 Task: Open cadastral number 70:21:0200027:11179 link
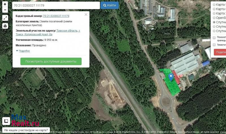pos(56,16)
